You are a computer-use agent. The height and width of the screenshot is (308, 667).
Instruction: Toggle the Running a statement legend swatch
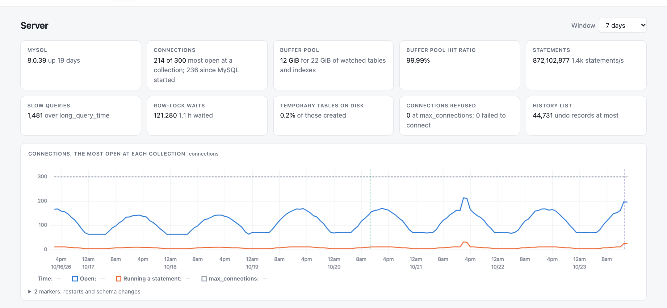coord(118,279)
